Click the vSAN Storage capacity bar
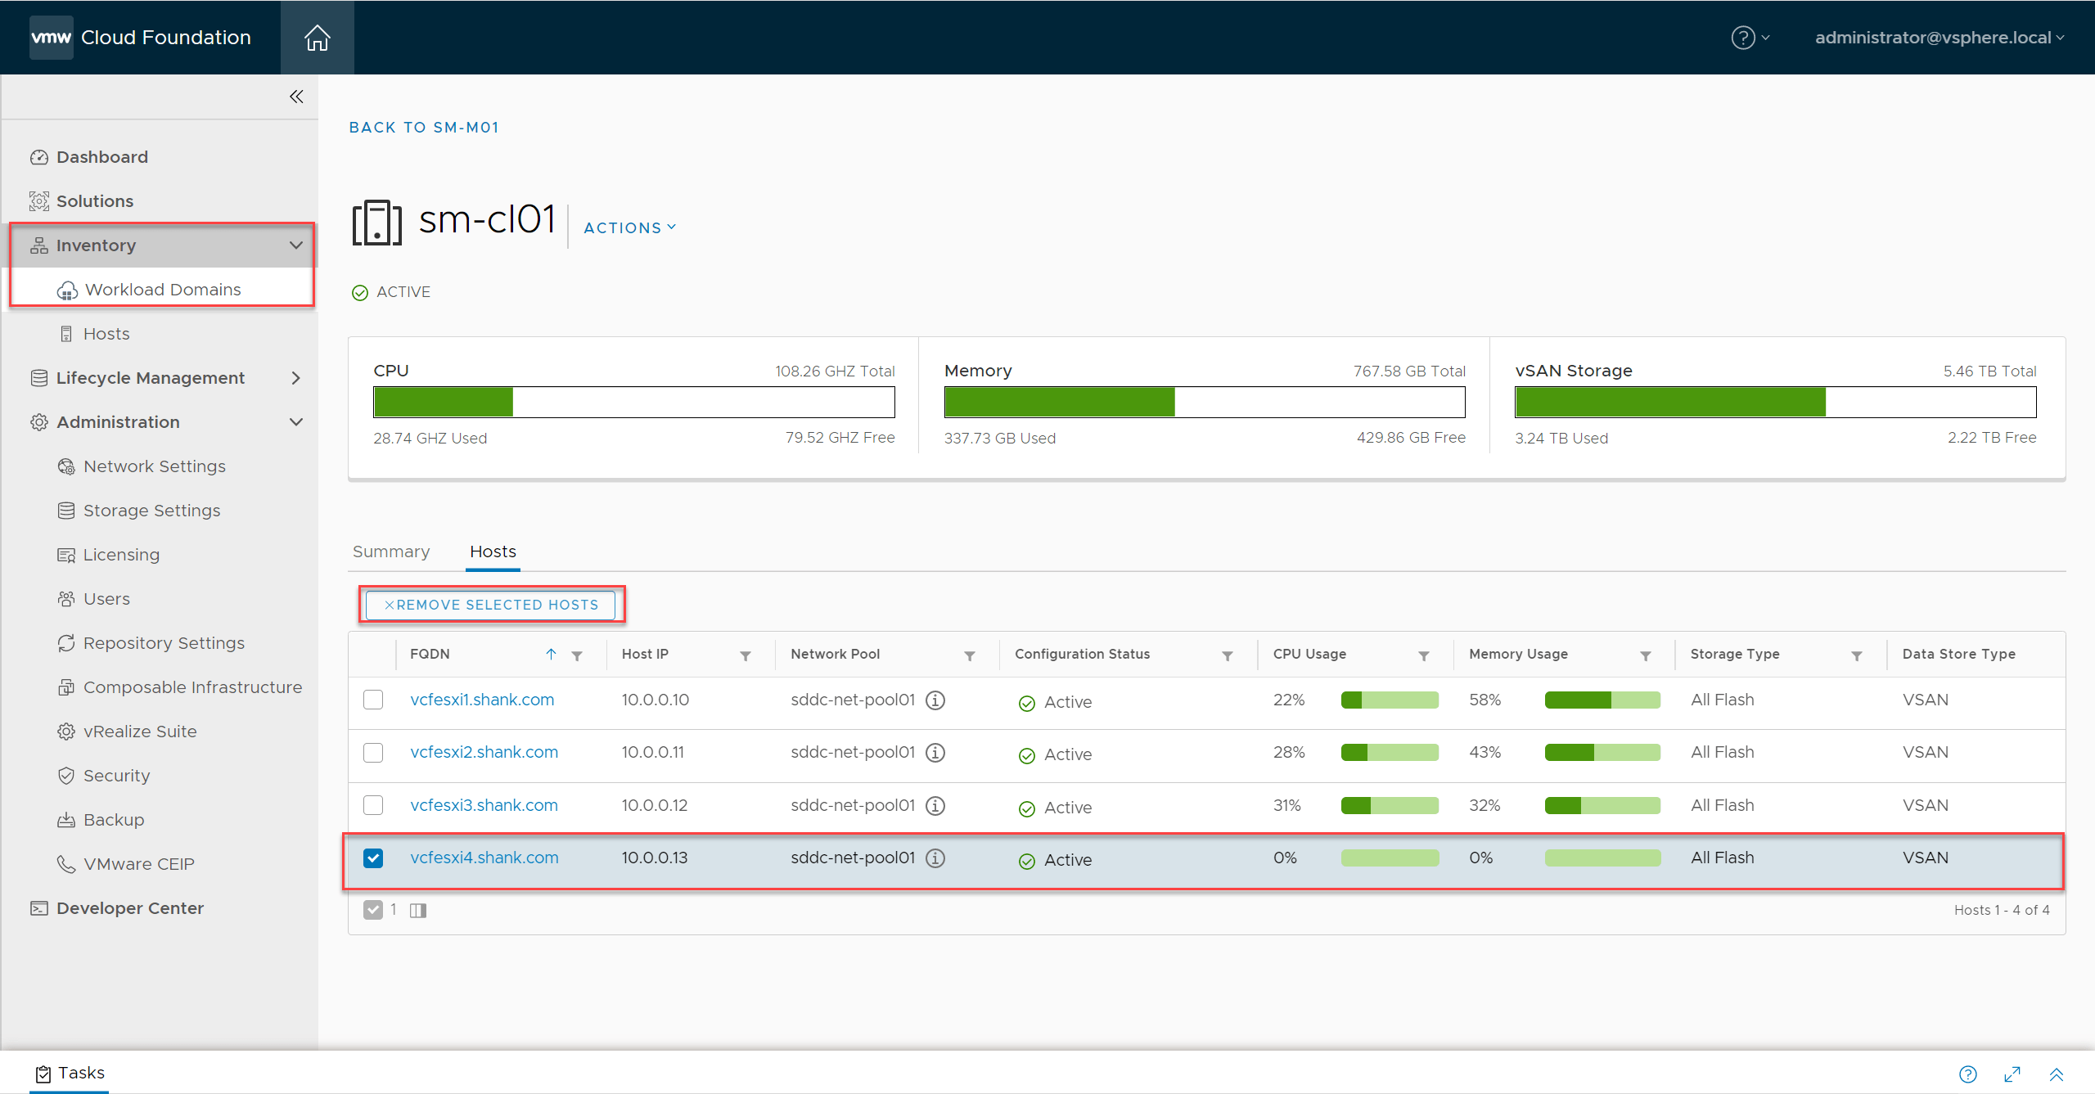This screenshot has height=1094, width=2095. tap(1775, 403)
